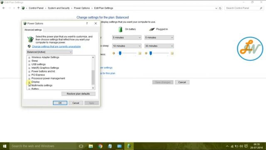Select Display in the settings tree

(x=35, y=82)
